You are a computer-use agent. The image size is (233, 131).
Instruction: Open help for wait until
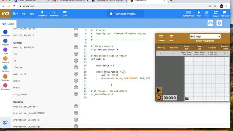(76, 74)
